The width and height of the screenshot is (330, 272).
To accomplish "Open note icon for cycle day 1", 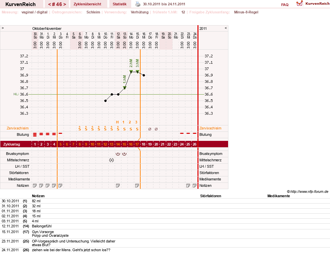I will point(35,186).
